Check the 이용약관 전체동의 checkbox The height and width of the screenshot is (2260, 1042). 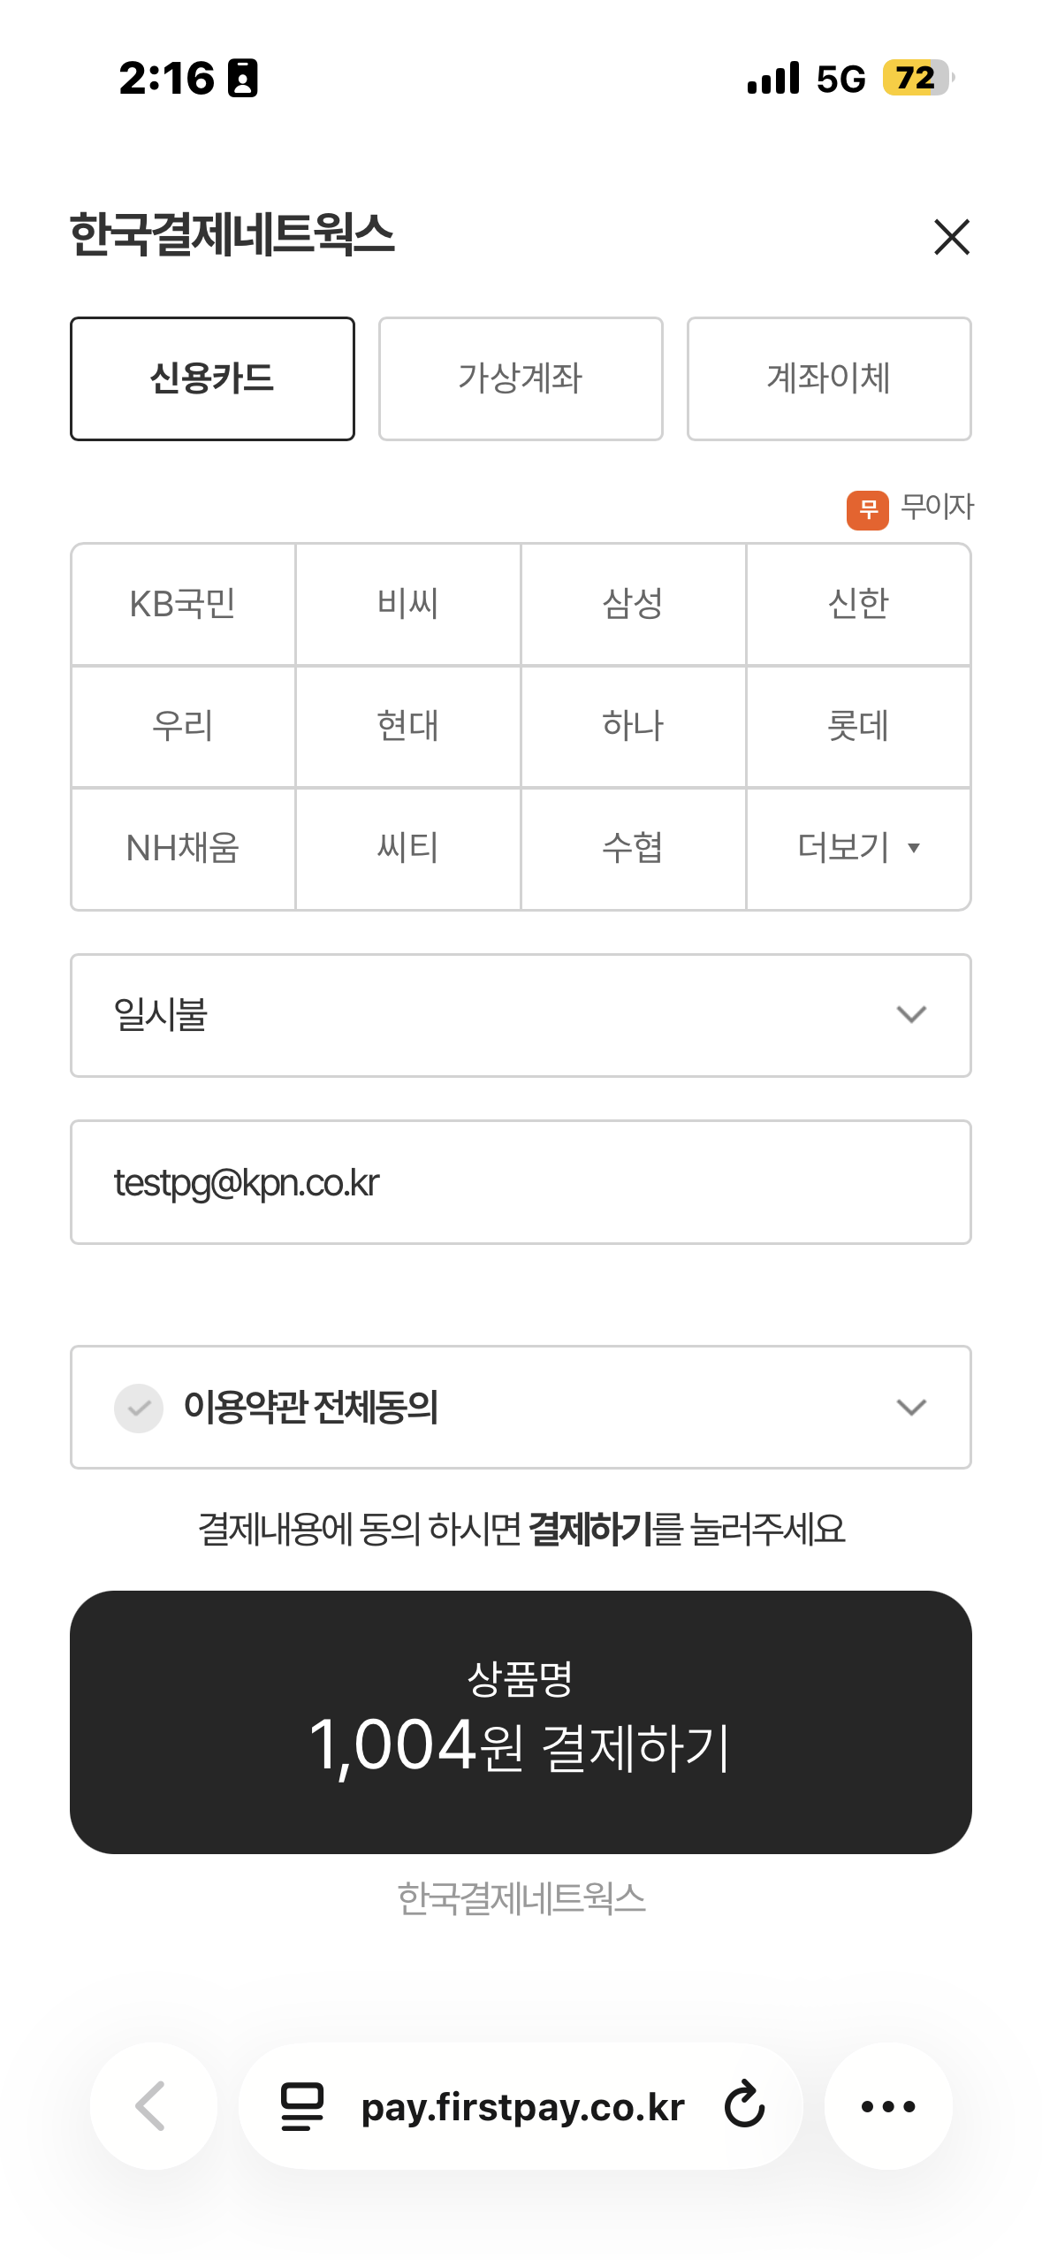coord(139,1408)
